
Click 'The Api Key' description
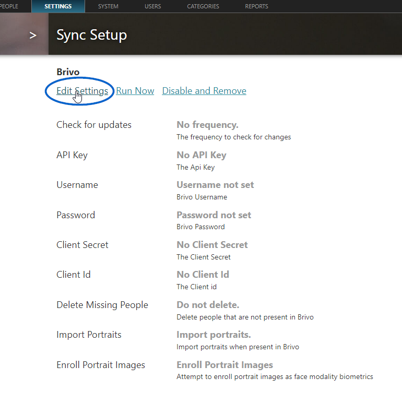pyautogui.click(x=196, y=167)
